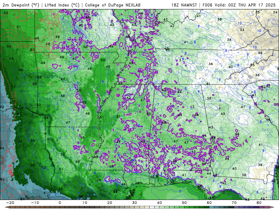Image resolution: width=279 pixels, height=209 pixels.
Task: Click the 0 label on the color scale
Action: click(60, 203)
